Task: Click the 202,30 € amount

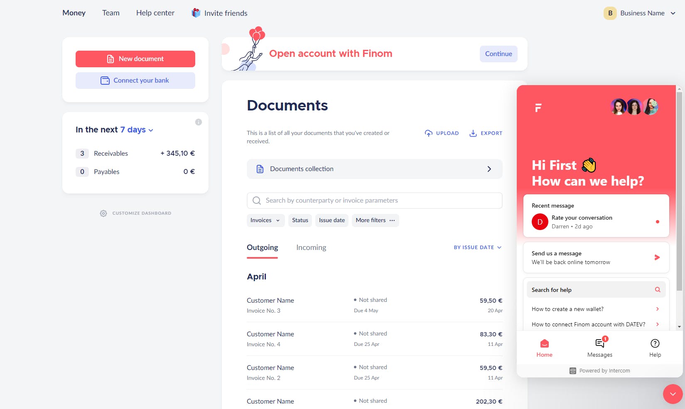Action: click(x=489, y=402)
